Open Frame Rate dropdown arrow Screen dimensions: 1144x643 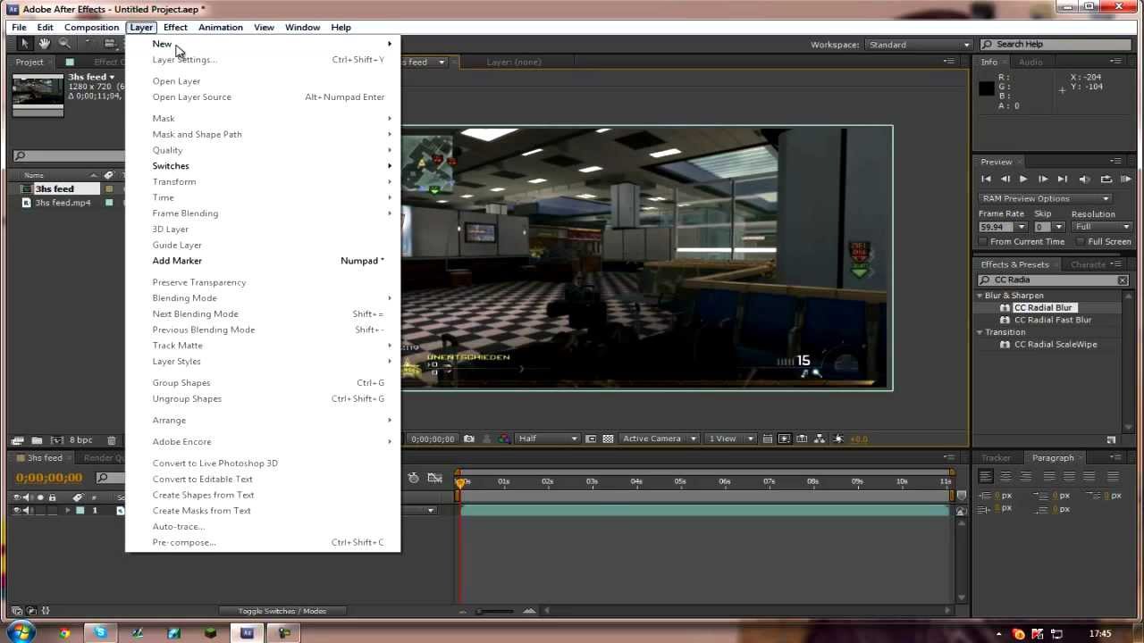tap(1022, 227)
